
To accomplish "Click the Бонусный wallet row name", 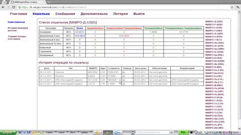I will [45, 48].
